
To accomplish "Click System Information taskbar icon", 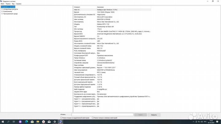I will pyautogui.click(x=60, y=122).
